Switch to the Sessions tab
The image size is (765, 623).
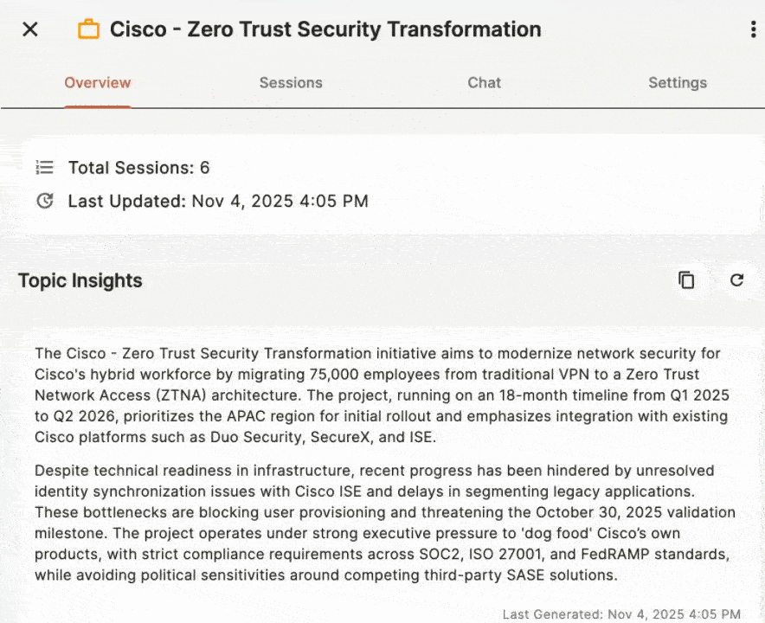pyautogui.click(x=291, y=83)
